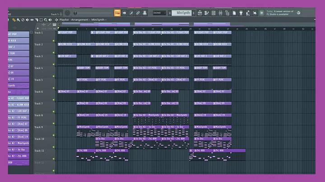The image size is (325, 182).
Task: Open the Piano roll view icon
Action: [207, 13]
